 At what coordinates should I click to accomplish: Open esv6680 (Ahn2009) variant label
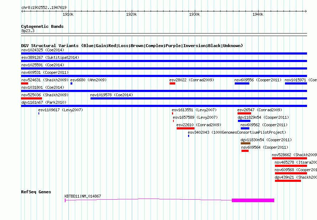[88, 80]
